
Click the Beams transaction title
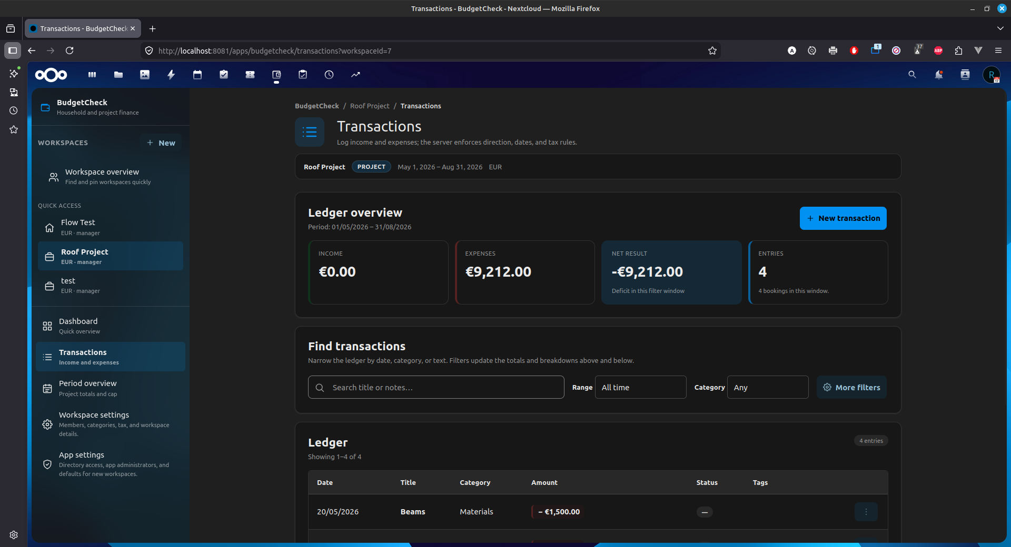[413, 512]
